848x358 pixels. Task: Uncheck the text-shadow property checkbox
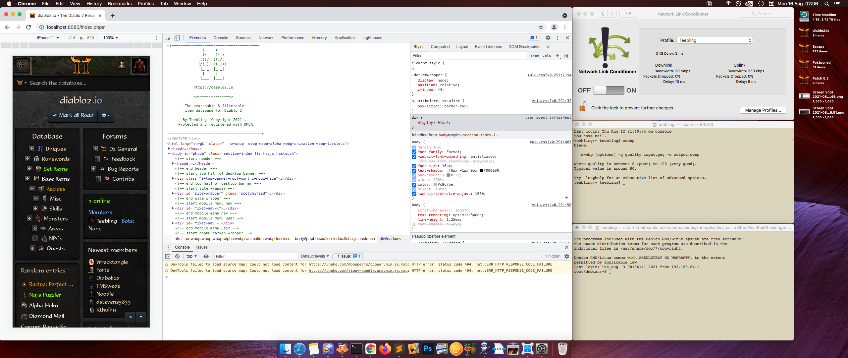(414, 171)
